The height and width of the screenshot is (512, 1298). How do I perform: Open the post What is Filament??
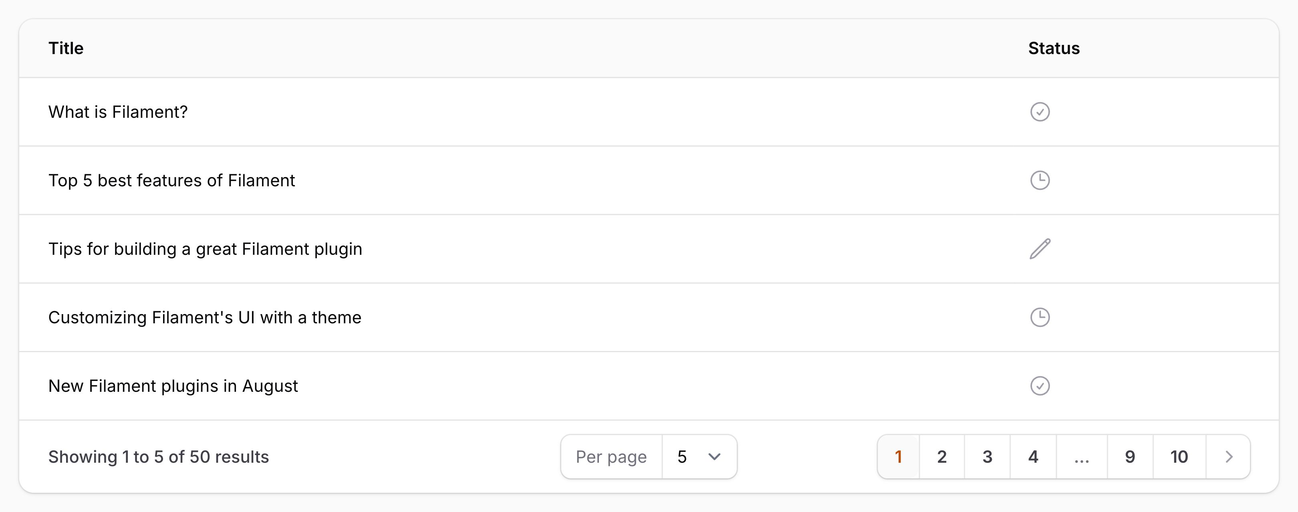pos(118,112)
